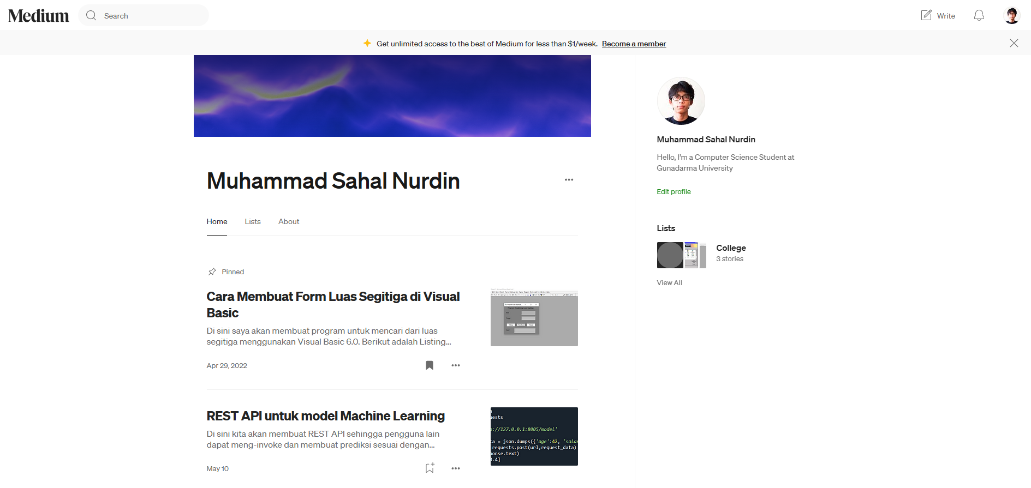Click View All under Lists
The image size is (1031, 488).
(669, 282)
